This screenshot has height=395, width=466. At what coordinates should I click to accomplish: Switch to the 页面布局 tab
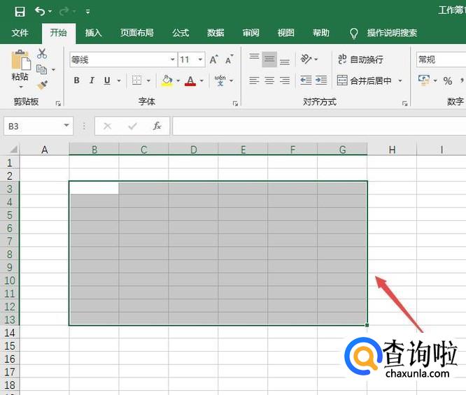(x=136, y=33)
